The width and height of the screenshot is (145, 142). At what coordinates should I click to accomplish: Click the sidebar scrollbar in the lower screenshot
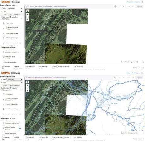click(x=25, y=98)
